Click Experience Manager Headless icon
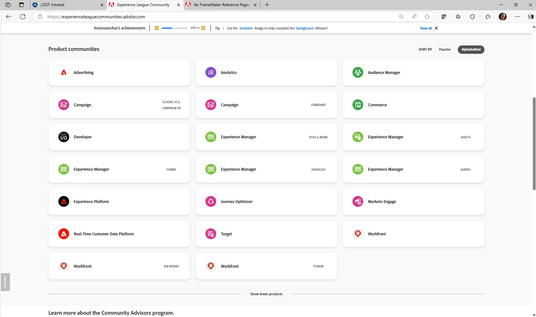This screenshot has height=317, width=536. 211,169
